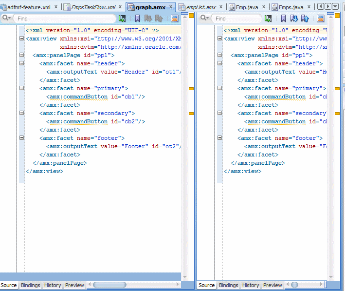Click warning marker at secondary facet in left gutter
The height and width of the screenshot is (291, 345).
click(191, 114)
